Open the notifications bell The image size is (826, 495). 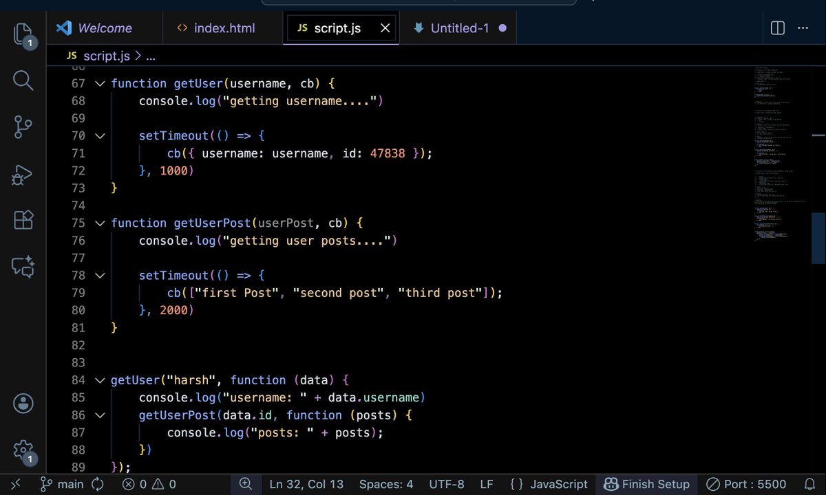point(809,484)
